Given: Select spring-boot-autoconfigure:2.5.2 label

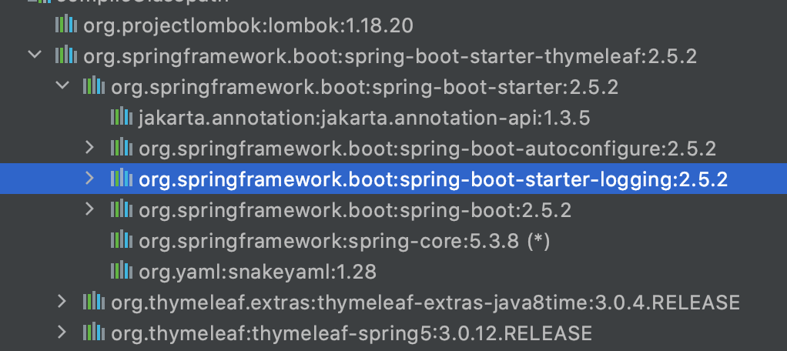Looking at the screenshot, I should pyautogui.click(x=427, y=149).
